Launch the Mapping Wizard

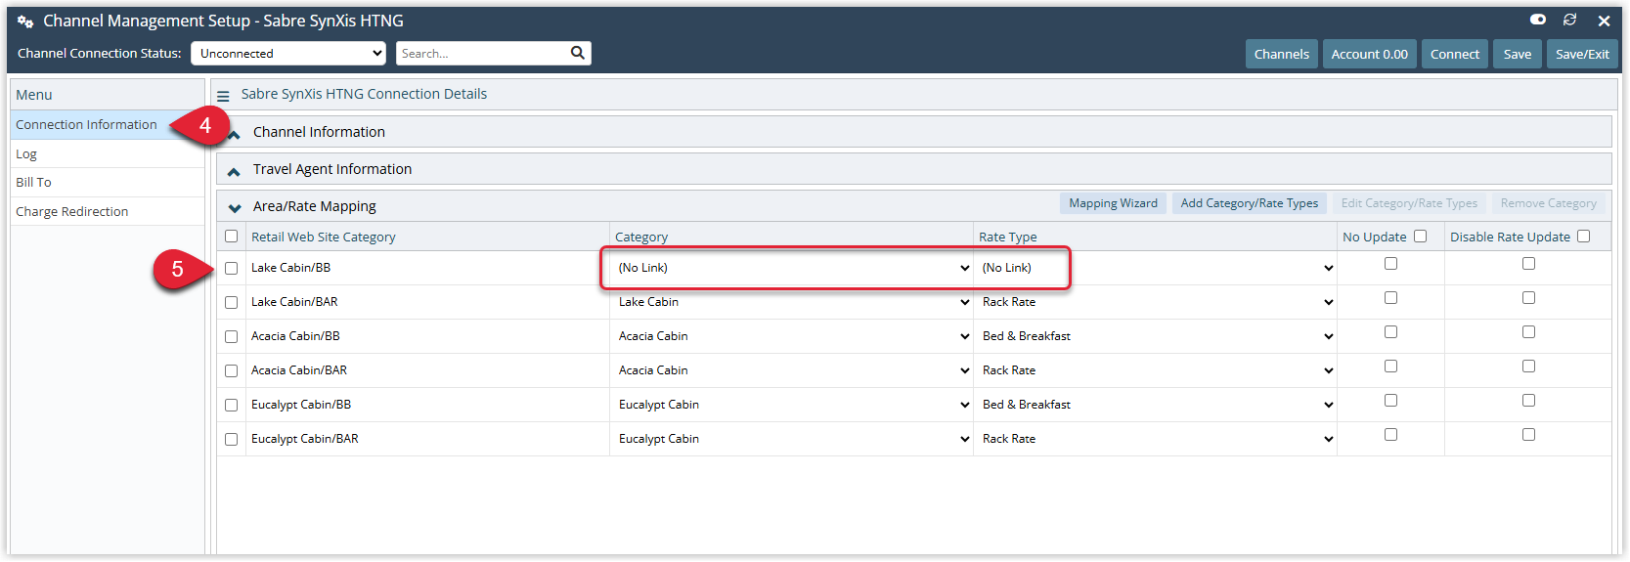(x=1113, y=203)
